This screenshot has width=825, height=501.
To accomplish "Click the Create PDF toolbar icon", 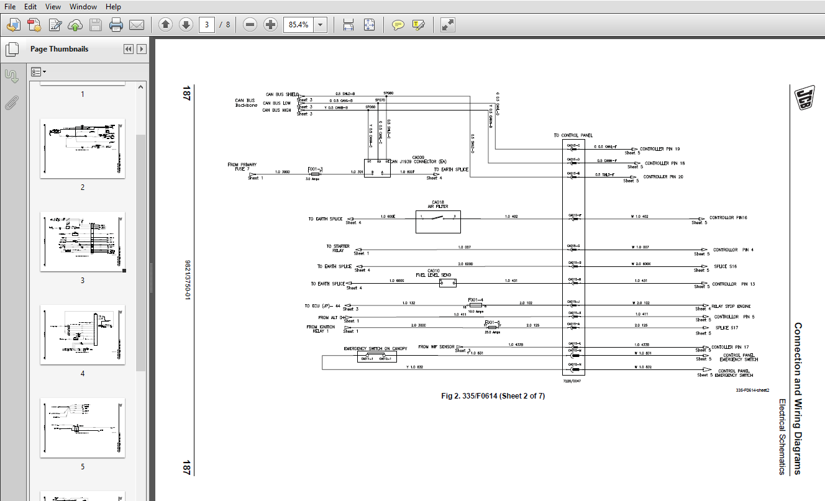I will (14, 25).
